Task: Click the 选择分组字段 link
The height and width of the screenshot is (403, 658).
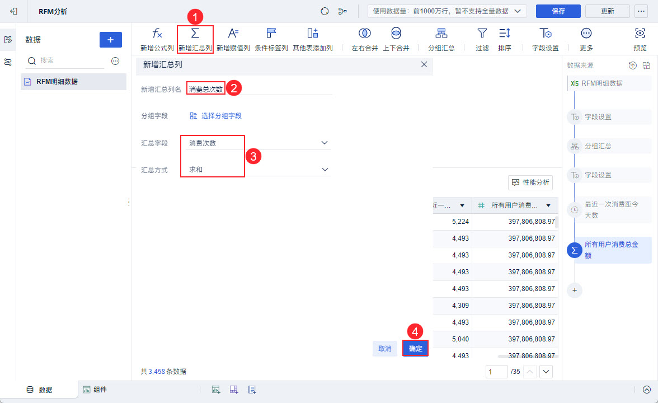Action: pos(216,116)
